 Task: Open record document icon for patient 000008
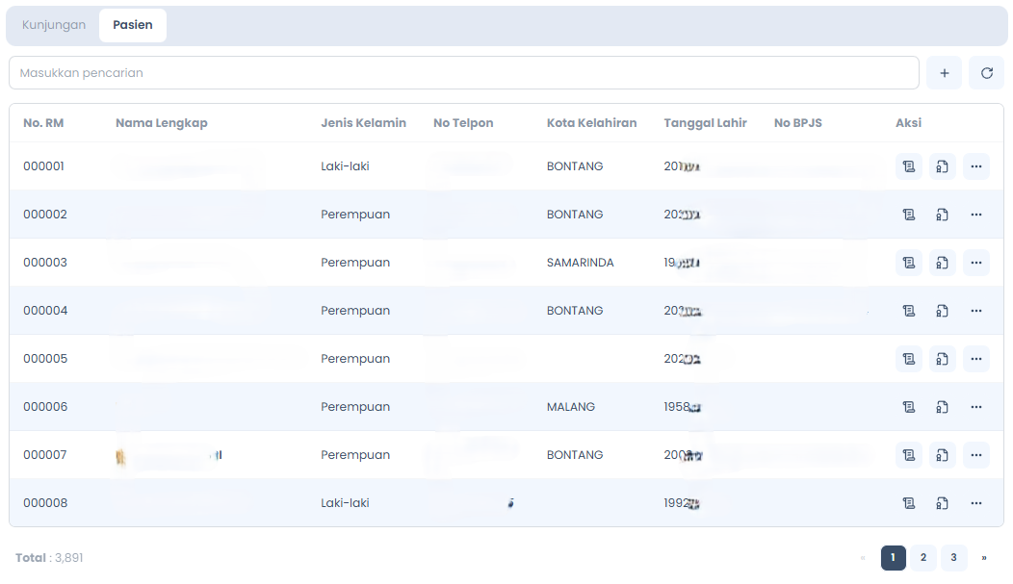tap(908, 502)
